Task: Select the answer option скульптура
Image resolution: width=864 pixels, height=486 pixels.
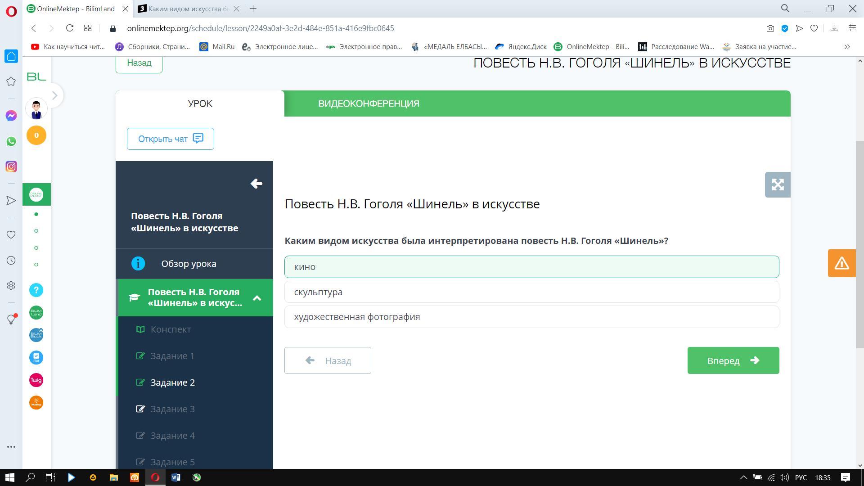Action: tap(531, 292)
